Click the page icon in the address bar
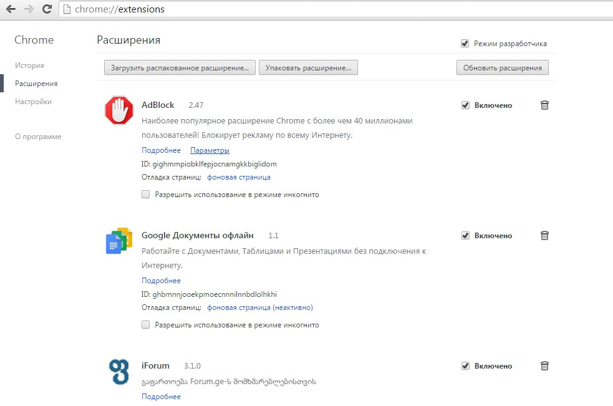Image resolution: width=613 pixels, height=406 pixels. tap(67, 9)
